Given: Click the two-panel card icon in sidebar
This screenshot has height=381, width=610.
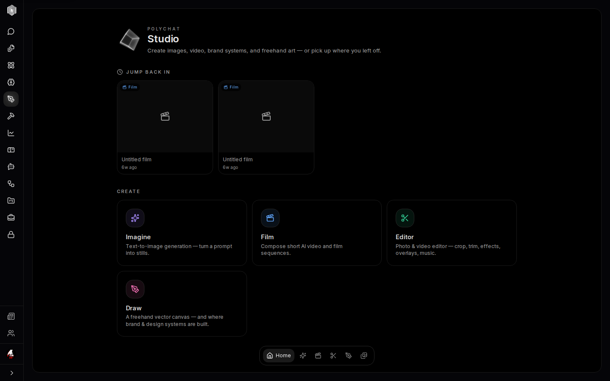Looking at the screenshot, I should pos(11,150).
